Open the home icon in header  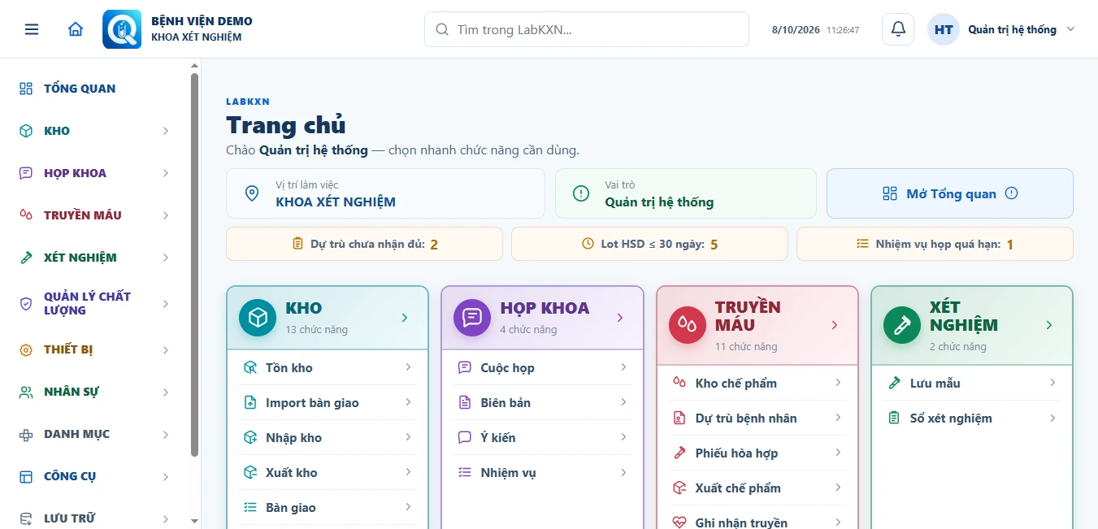pyautogui.click(x=76, y=29)
